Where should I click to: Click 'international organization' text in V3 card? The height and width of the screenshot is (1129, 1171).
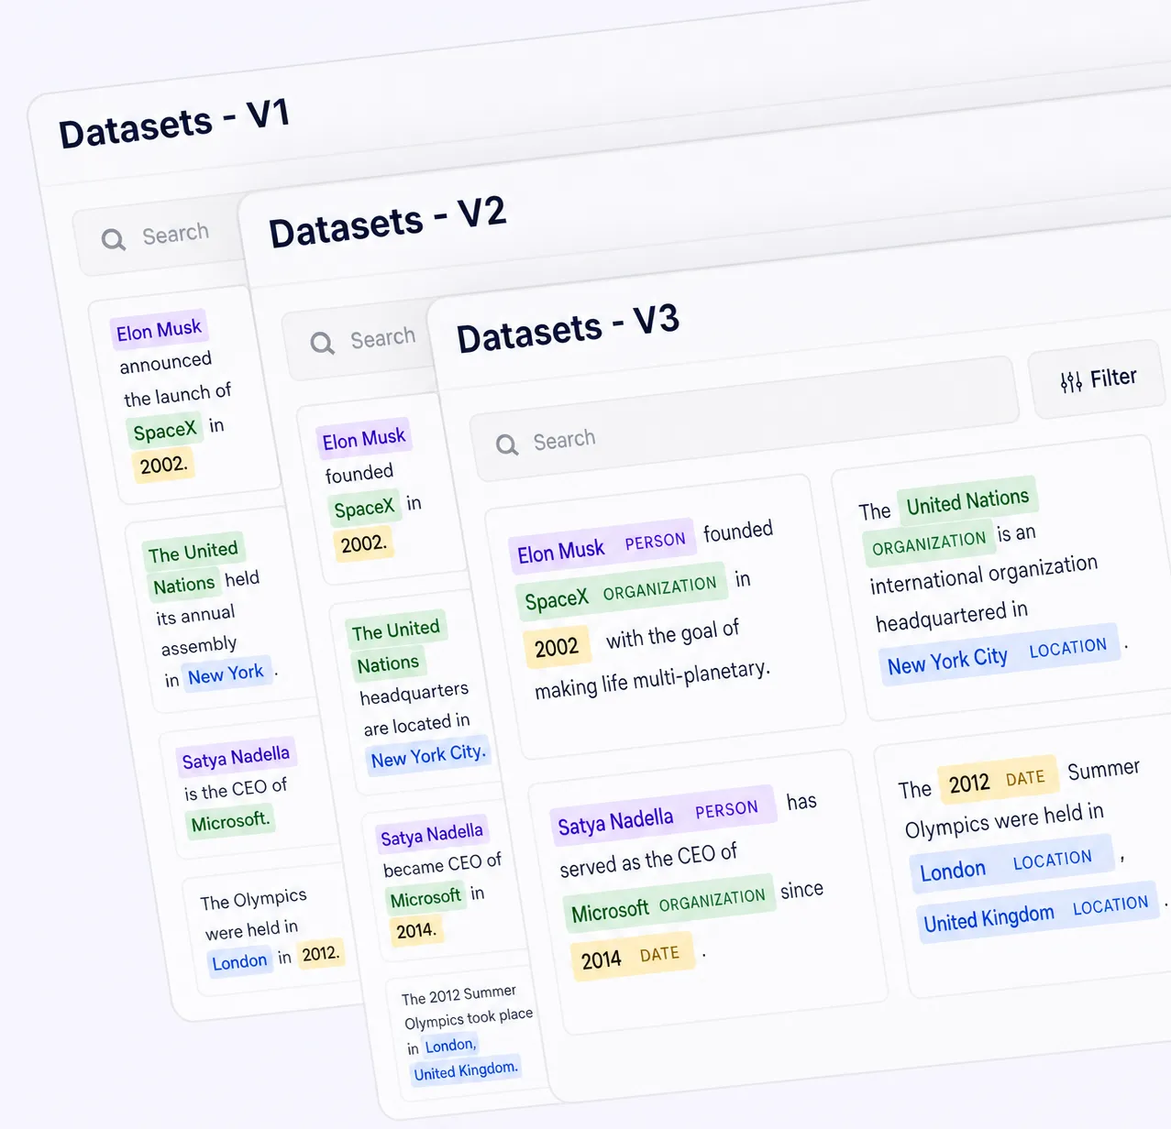pyautogui.click(x=983, y=575)
